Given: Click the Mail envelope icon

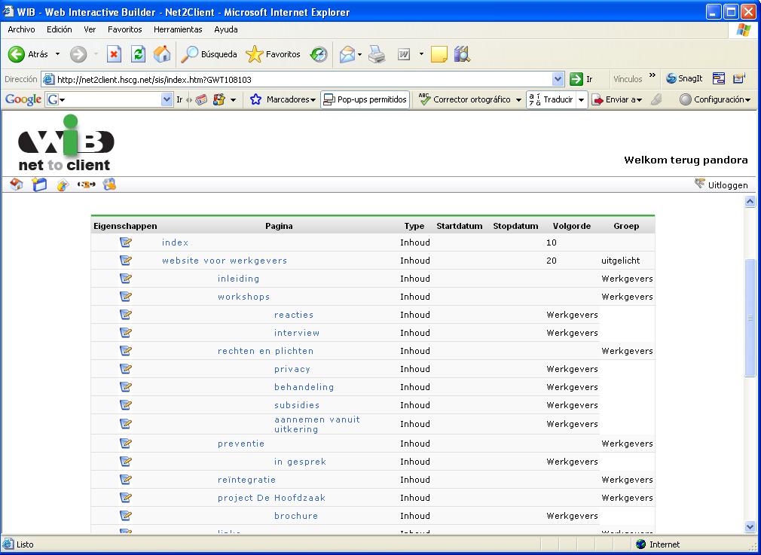Looking at the screenshot, I should (x=347, y=54).
